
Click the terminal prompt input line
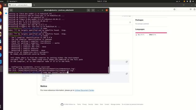pos(59,72)
